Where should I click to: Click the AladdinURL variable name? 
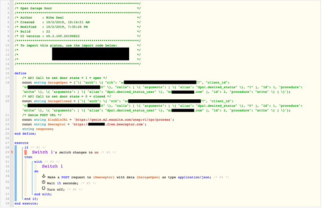pyautogui.click(x=58, y=120)
